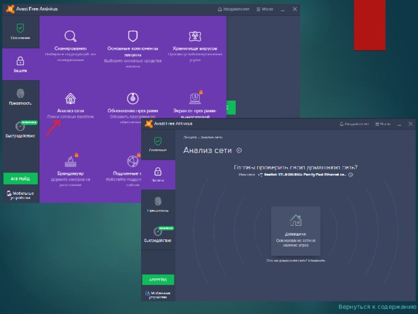Select Приватность fingerprint tab in front window
Screen dimensions: 418x314
(158, 205)
